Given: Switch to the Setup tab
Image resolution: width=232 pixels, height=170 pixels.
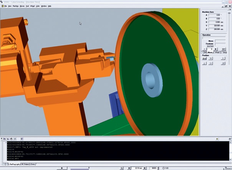Looking at the screenshot, I should (x=225, y=52).
